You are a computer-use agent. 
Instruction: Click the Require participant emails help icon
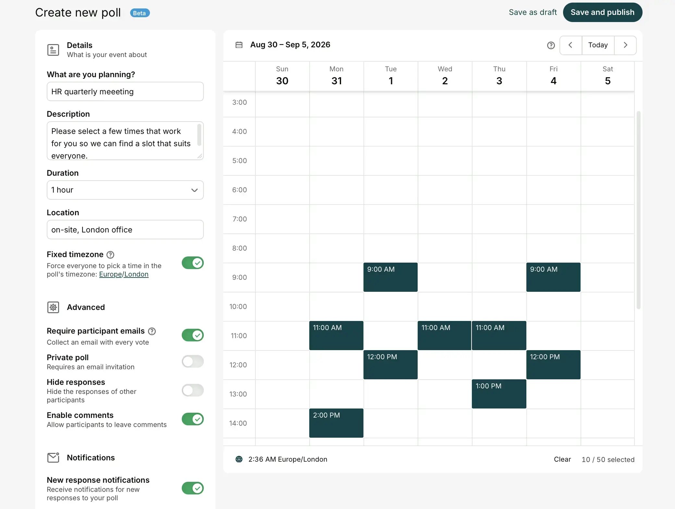pos(152,331)
